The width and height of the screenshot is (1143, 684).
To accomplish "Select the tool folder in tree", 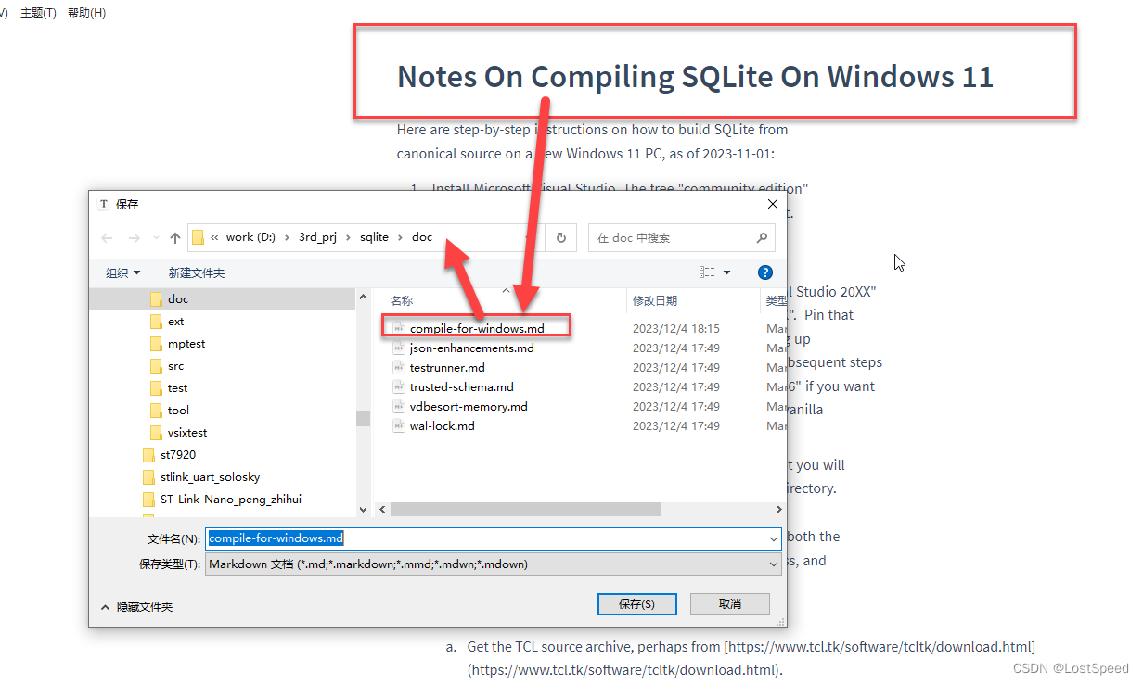I will tap(178, 411).
